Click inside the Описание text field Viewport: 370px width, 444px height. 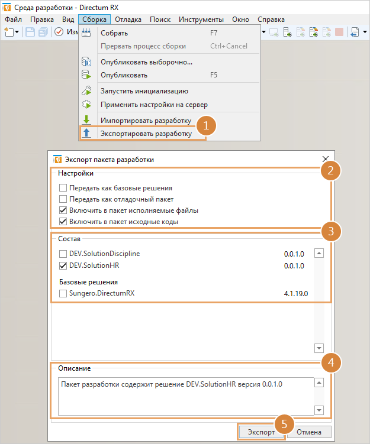(184, 396)
